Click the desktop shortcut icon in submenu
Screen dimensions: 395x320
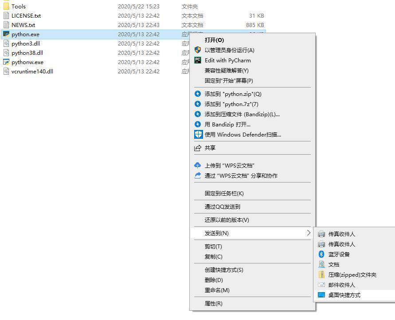(321, 295)
